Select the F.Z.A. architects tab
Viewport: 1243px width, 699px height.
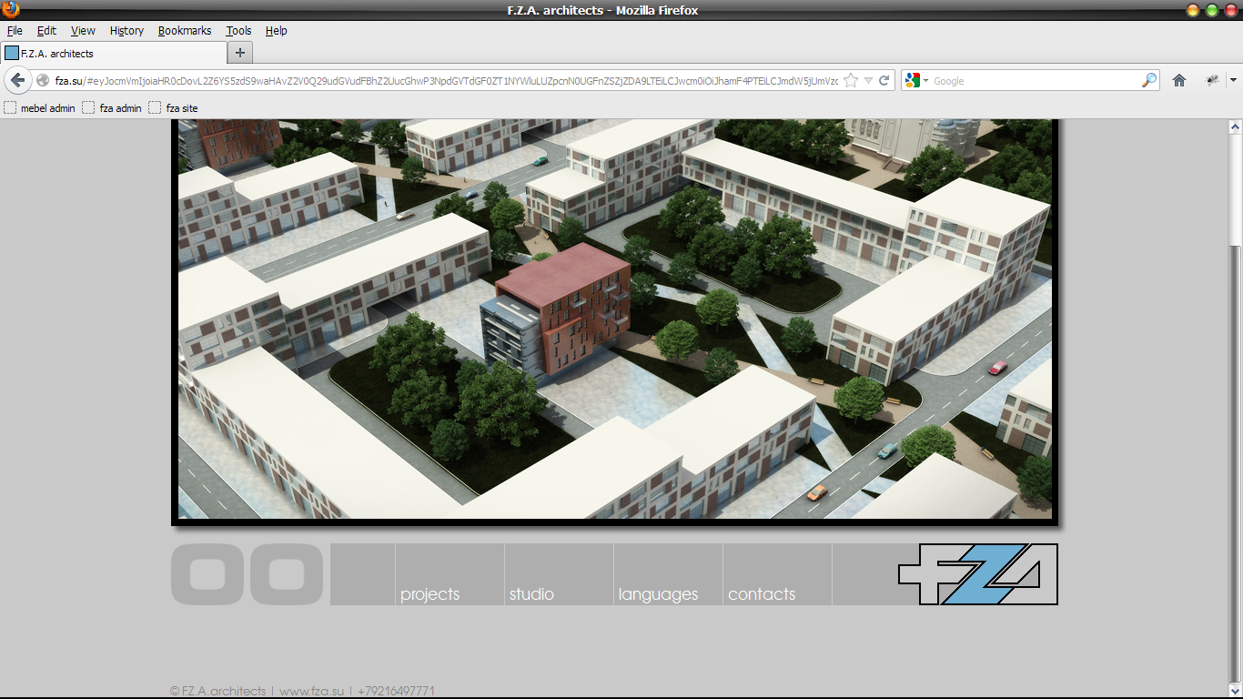pyautogui.click(x=113, y=53)
